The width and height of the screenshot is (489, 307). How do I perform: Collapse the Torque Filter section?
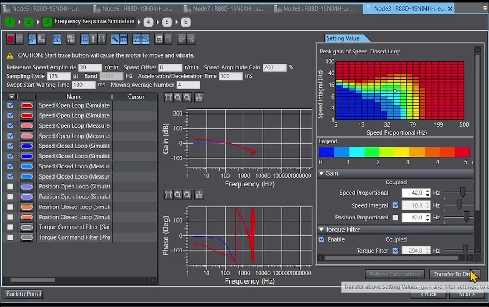[321, 229]
